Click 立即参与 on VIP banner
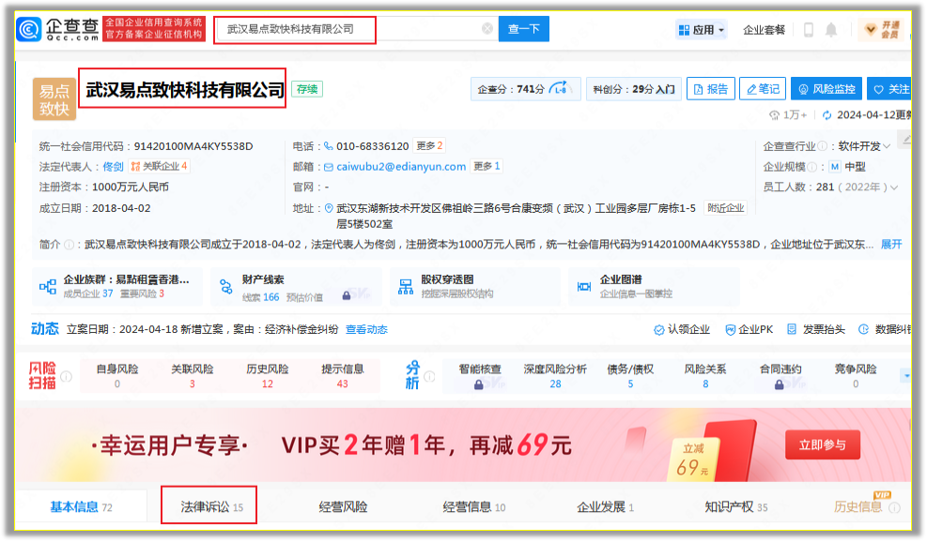Screen dimensions: 927x542 tap(823, 444)
